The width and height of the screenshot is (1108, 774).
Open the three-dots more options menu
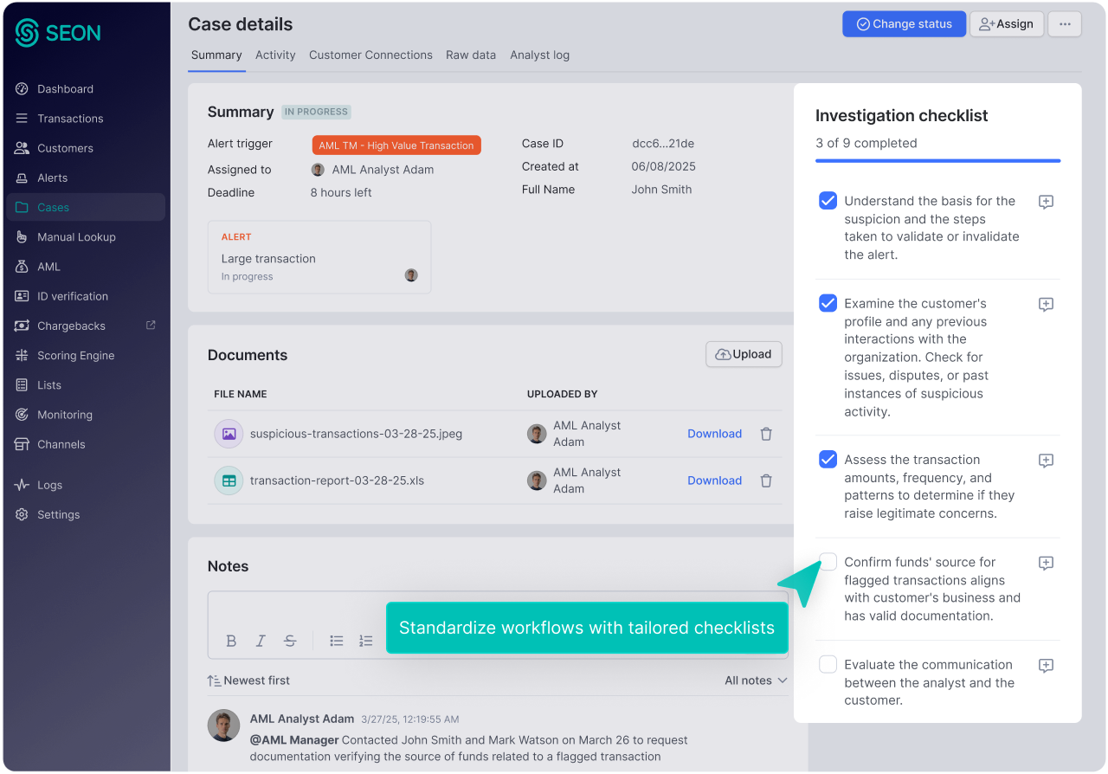[x=1065, y=24]
